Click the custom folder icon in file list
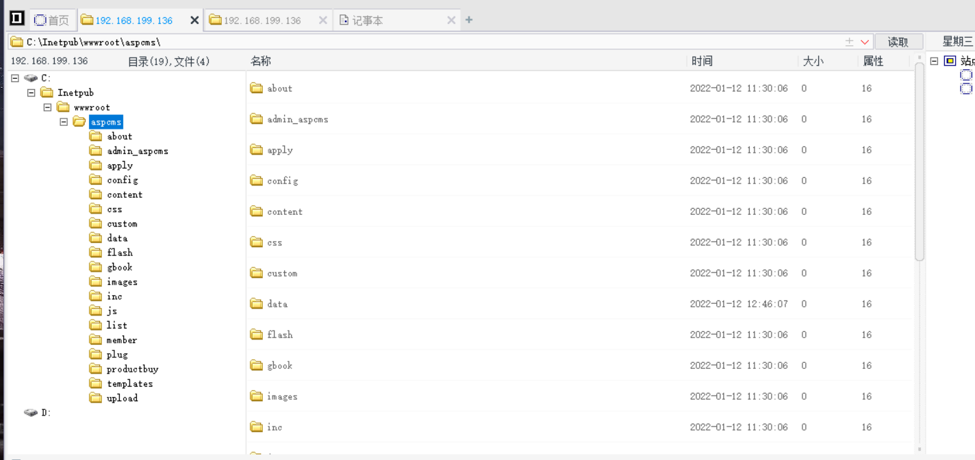The image size is (975, 460). [x=257, y=272]
